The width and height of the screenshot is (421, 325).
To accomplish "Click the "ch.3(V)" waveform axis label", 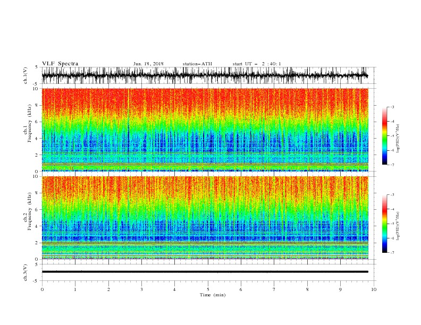I will (x=26, y=272).
